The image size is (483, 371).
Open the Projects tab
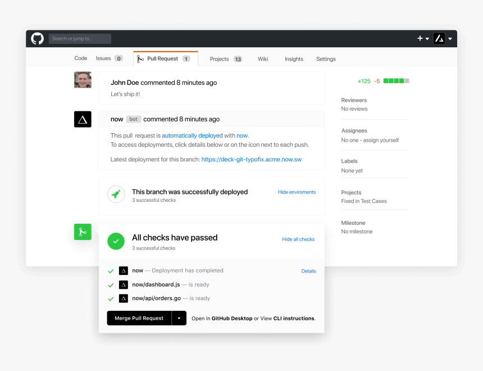220,59
